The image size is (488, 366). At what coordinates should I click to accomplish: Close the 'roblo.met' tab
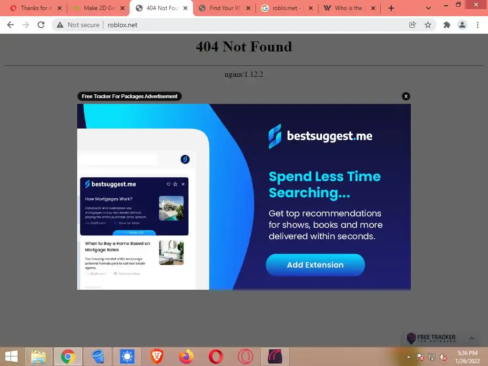click(x=310, y=8)
